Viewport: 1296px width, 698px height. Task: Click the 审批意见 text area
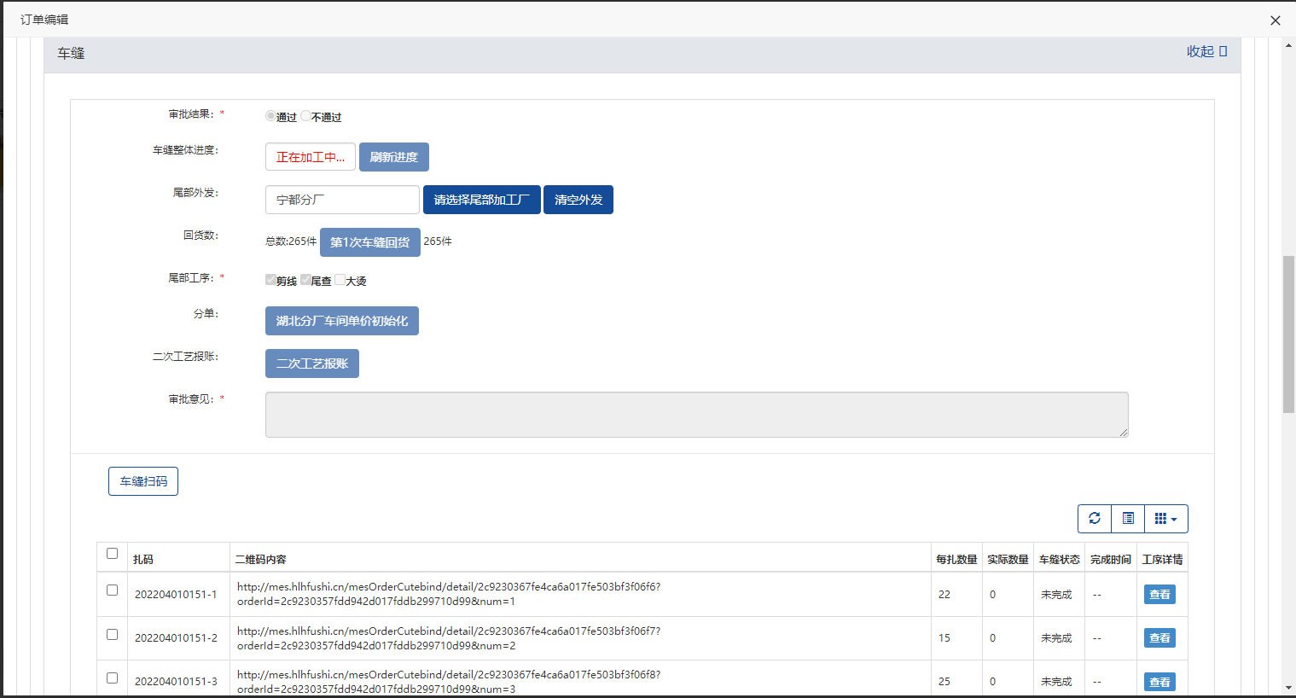tap(696, 415)
